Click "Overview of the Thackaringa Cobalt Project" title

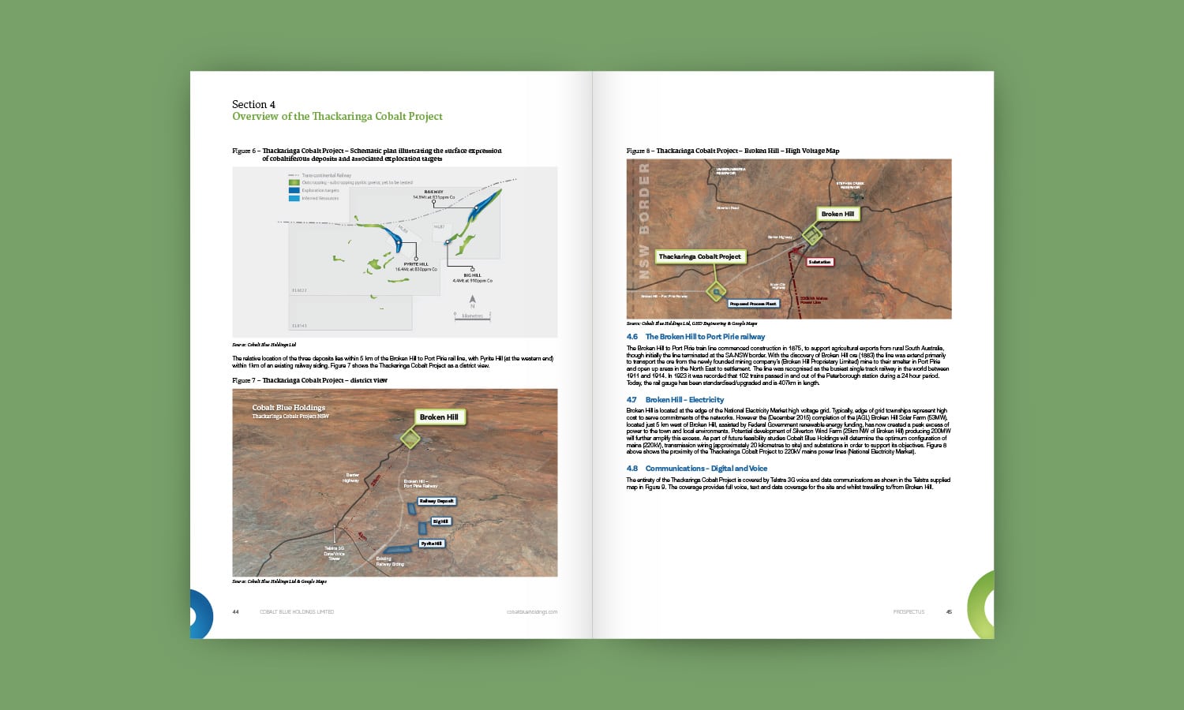pyautogui.click(x=337, y=116)
